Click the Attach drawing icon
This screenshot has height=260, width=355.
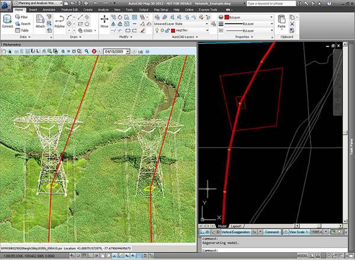coord(40,21)
